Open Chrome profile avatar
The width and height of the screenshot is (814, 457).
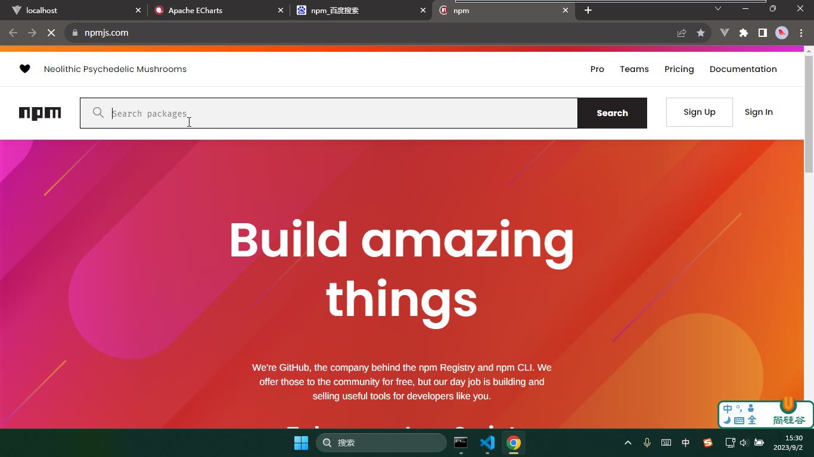[782, 33]
